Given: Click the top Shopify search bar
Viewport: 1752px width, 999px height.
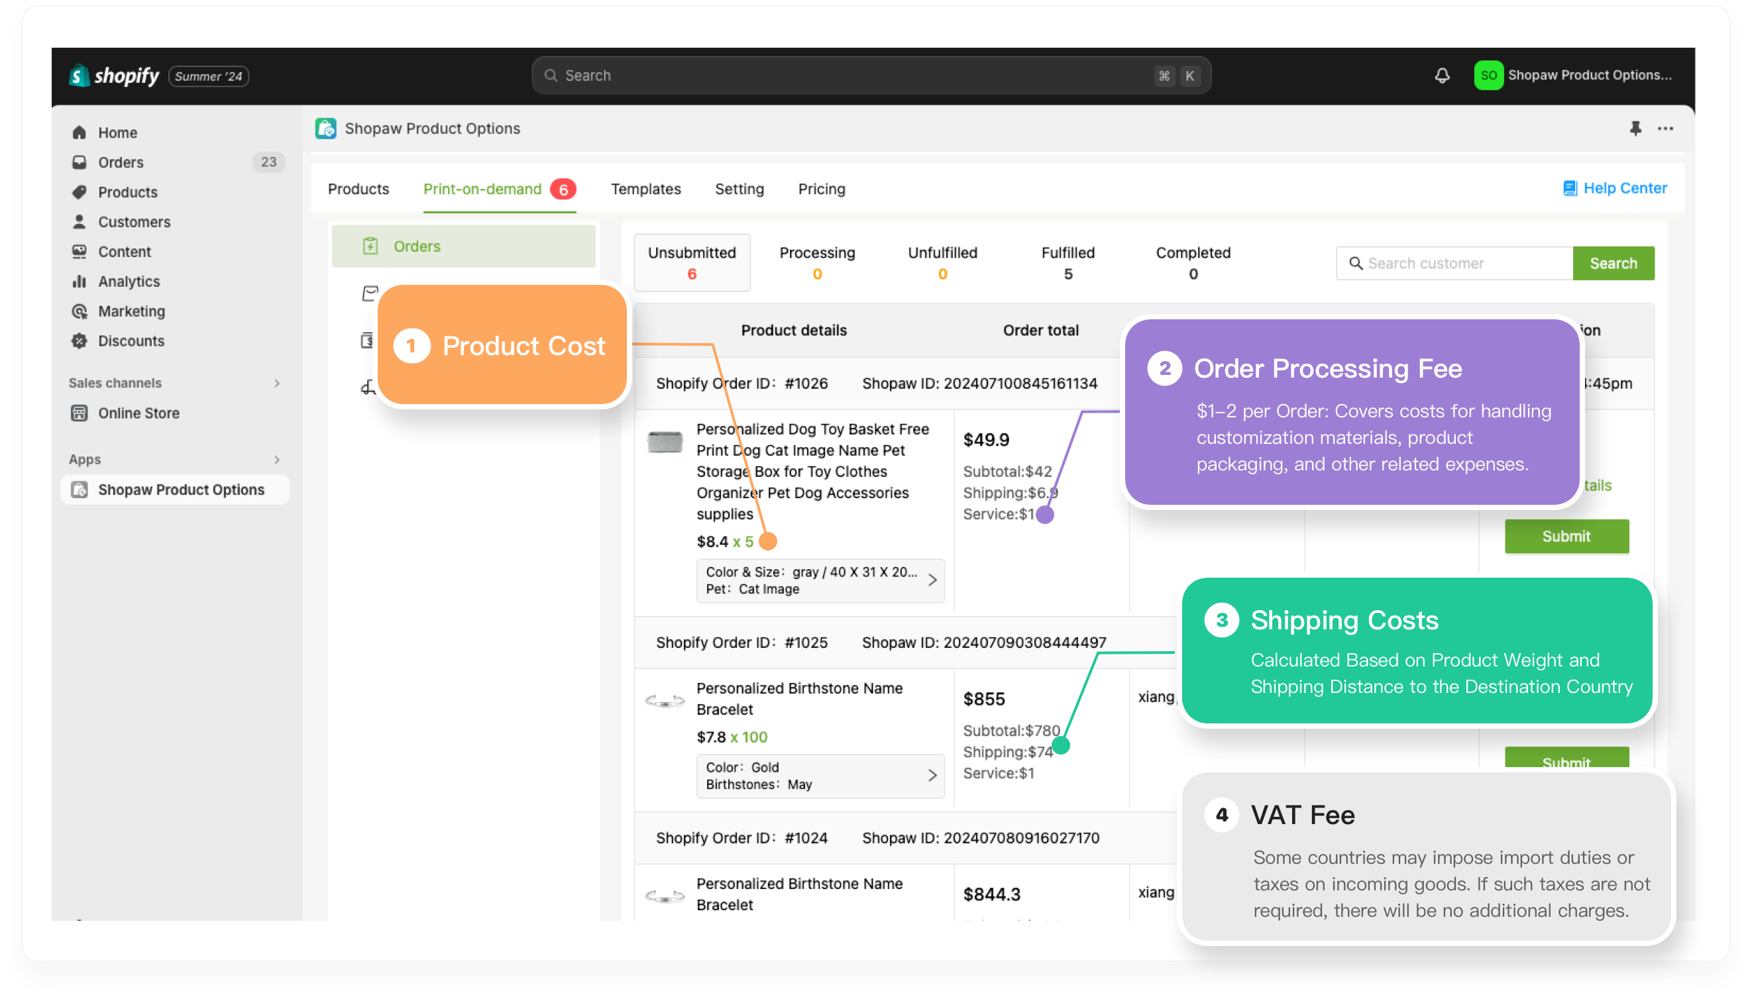Looking at the screenshot, I should click(x=870, y=76).
